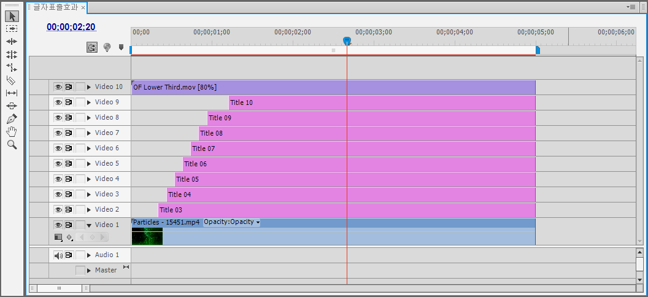
Task: Toggle sync lock on Video 9
Action: [x=69, y=102]
